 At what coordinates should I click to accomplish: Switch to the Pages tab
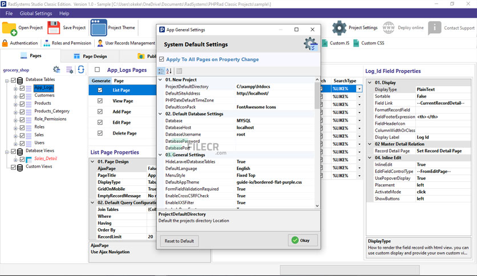point(30,56)
